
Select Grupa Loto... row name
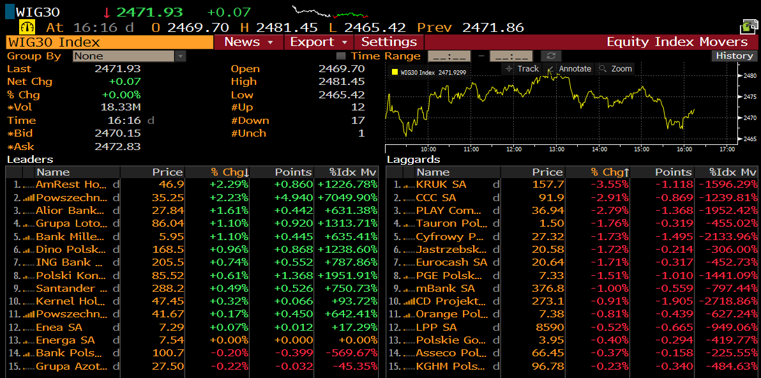(72, 223)
